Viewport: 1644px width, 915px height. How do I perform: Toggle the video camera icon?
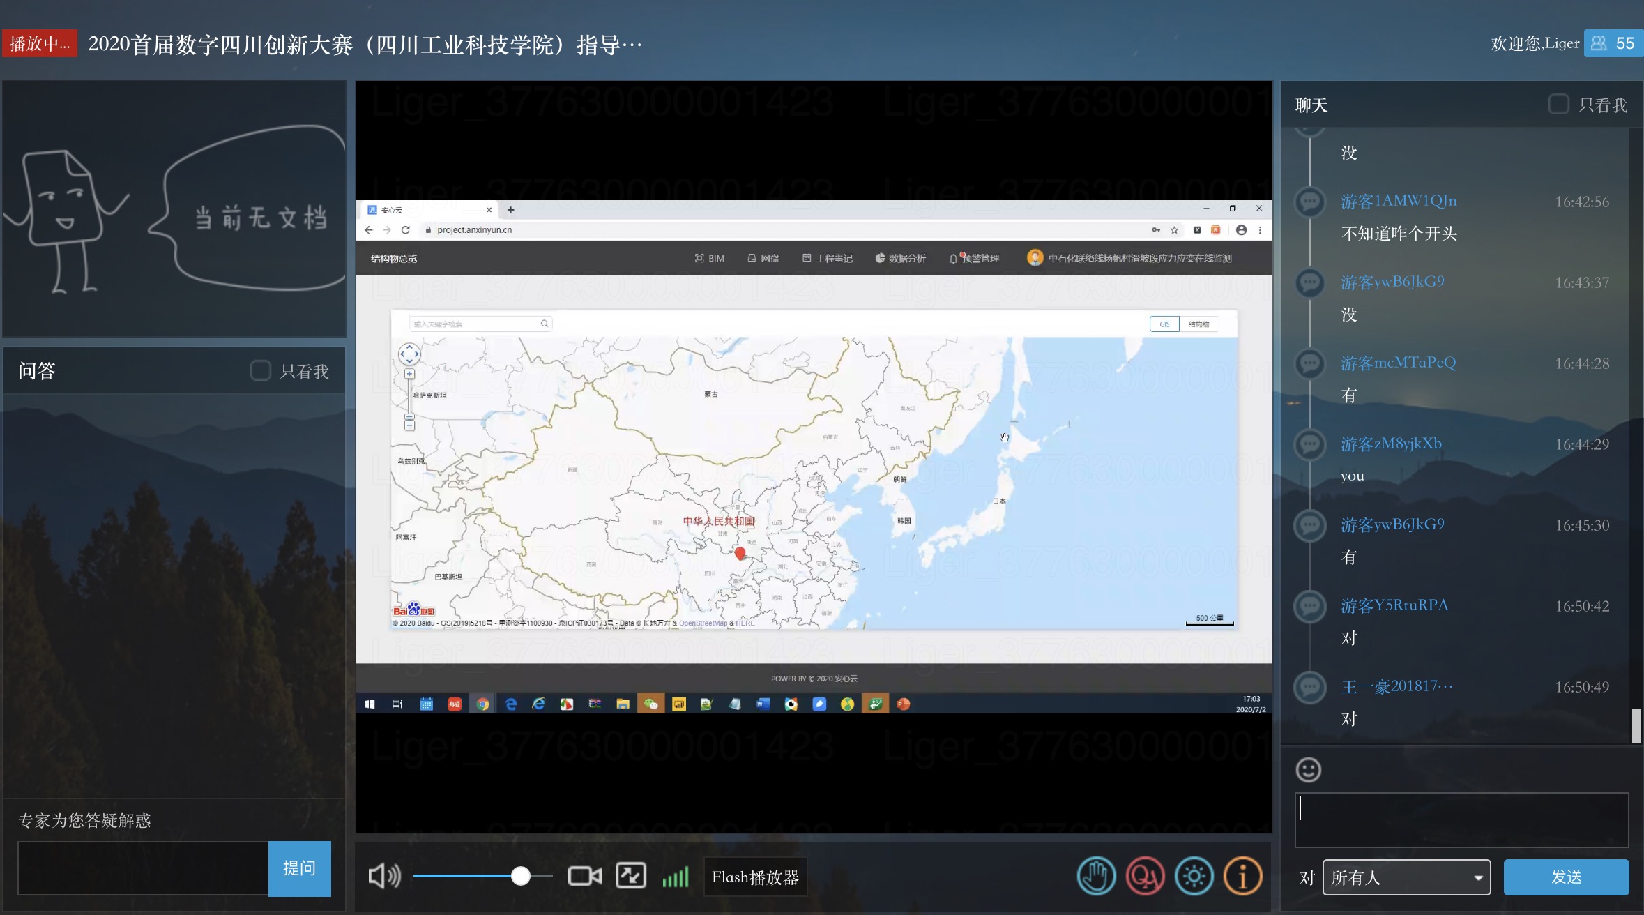(x=584, y=876)
